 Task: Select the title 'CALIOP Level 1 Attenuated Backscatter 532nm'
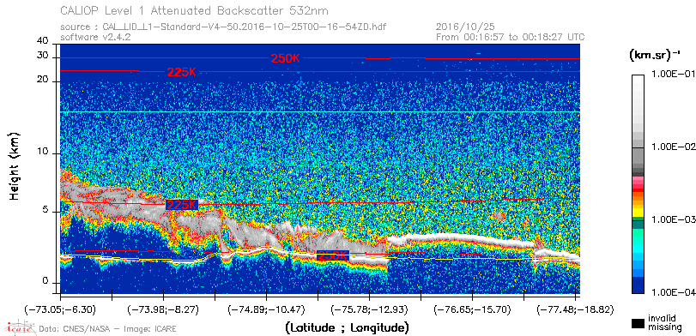pyautogui.click(x=195, y=10)
